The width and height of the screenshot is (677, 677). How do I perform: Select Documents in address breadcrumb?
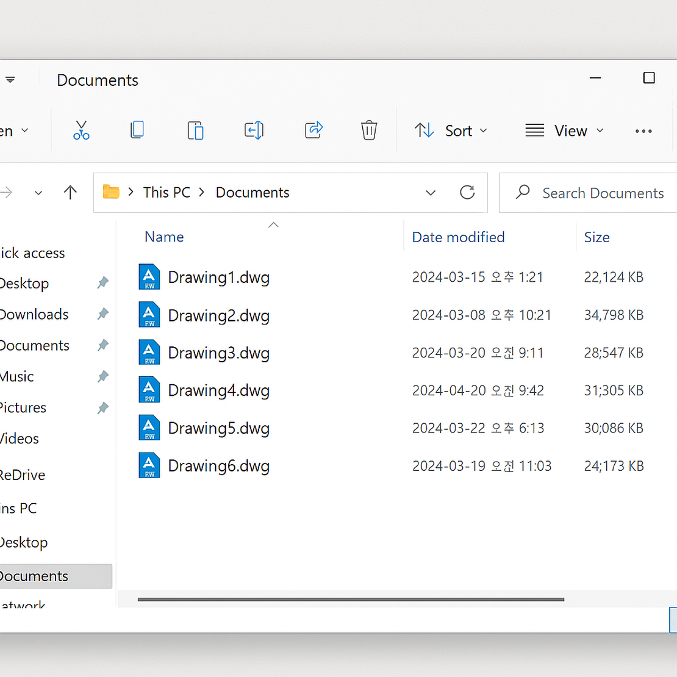(x=253, y=193)
